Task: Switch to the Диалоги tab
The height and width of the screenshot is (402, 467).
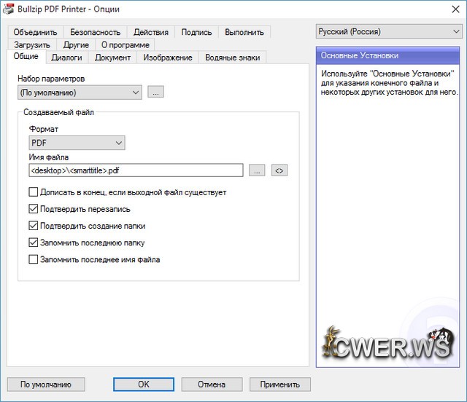Action: coord(66,58)
